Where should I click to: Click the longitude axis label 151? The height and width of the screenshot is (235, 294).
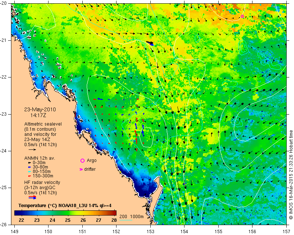(82, 232)
